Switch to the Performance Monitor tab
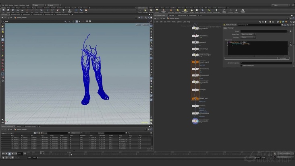This screenshot has height=166, width=295. (30, 126)
